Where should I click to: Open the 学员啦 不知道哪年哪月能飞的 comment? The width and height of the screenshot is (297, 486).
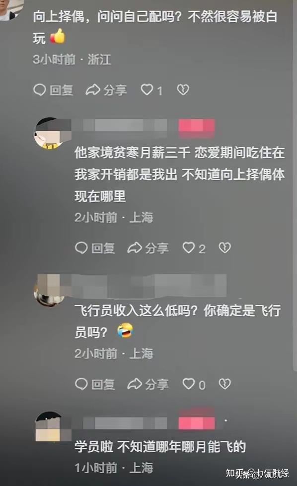[160, 447]
